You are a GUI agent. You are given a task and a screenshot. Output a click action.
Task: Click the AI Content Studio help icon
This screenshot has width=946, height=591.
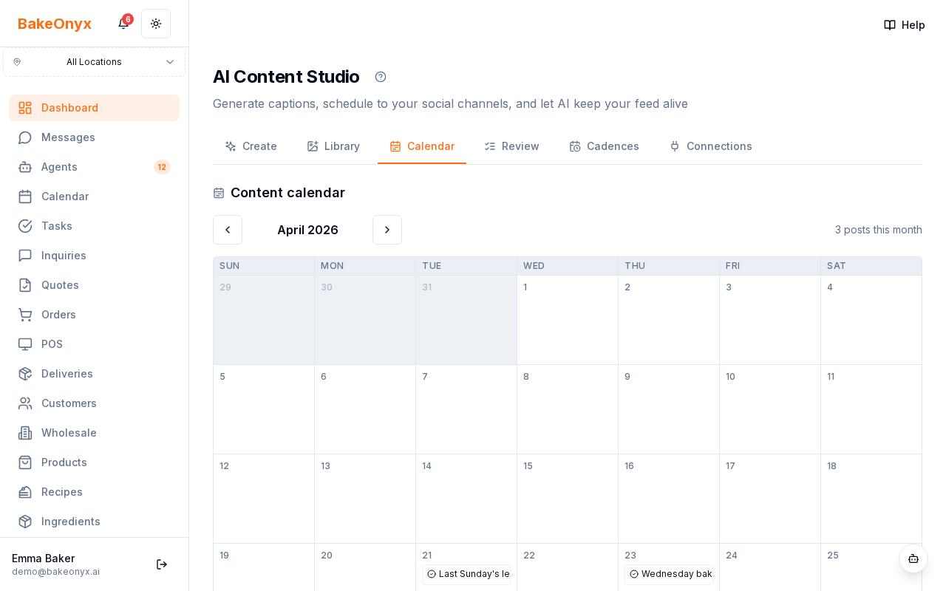coord(380,77)
